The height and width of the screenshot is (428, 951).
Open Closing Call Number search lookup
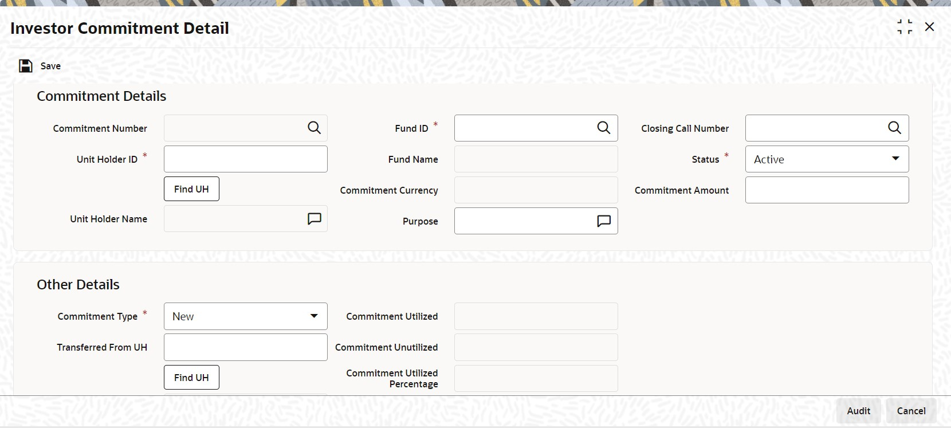coord(894,128)
